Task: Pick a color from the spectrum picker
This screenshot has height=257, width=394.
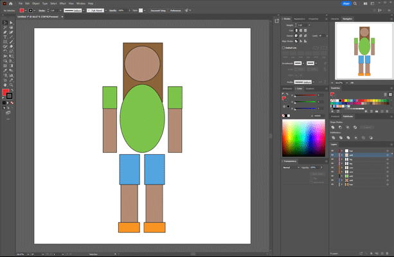Action: (x=305, y=136)
